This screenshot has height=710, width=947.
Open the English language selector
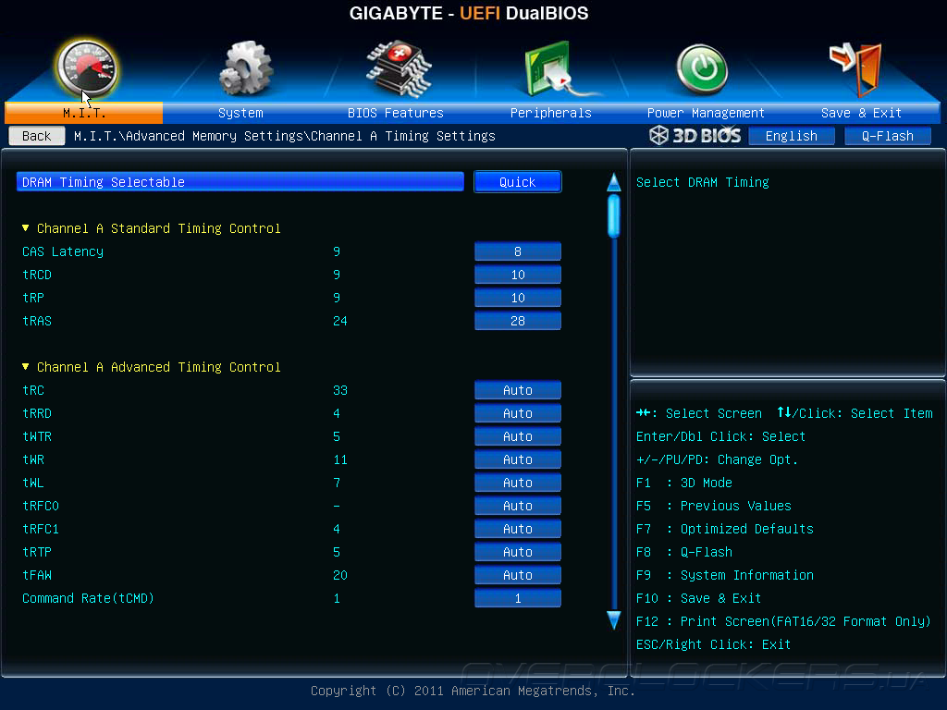click(x=792, y=136)
